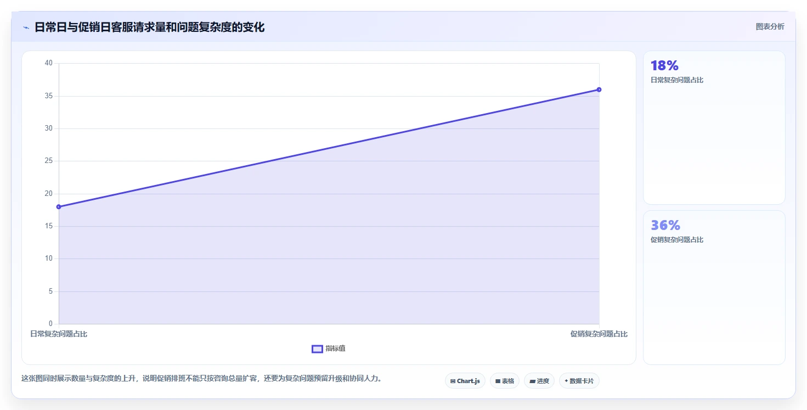Toggle the 指标值 legend item
The image size is (807, 410).
coord(329,349)
